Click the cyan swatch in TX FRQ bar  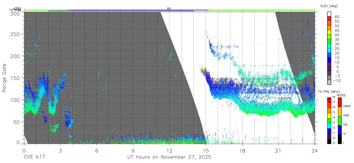click(329, 125)
